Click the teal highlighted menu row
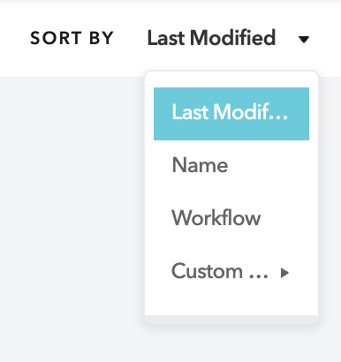Screen dimensions: 341x362 point(231,114)
